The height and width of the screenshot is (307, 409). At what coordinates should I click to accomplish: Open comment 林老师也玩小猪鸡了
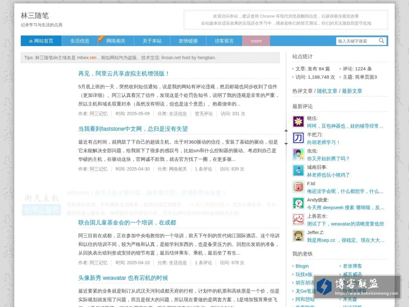(329, 175)
